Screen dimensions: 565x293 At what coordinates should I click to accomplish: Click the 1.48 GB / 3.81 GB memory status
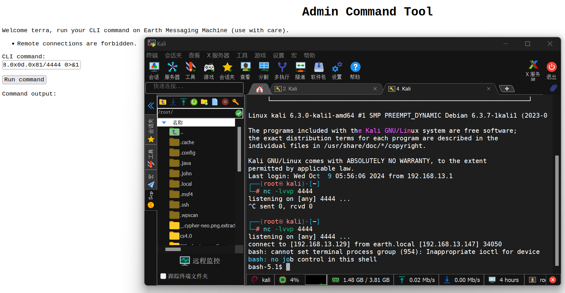click(361, 280)
